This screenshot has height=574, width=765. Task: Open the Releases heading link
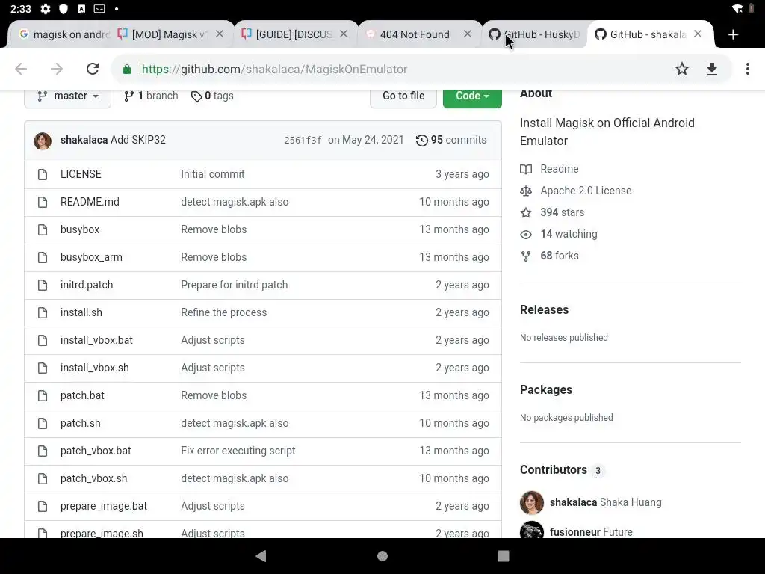(x=544, y=310)
